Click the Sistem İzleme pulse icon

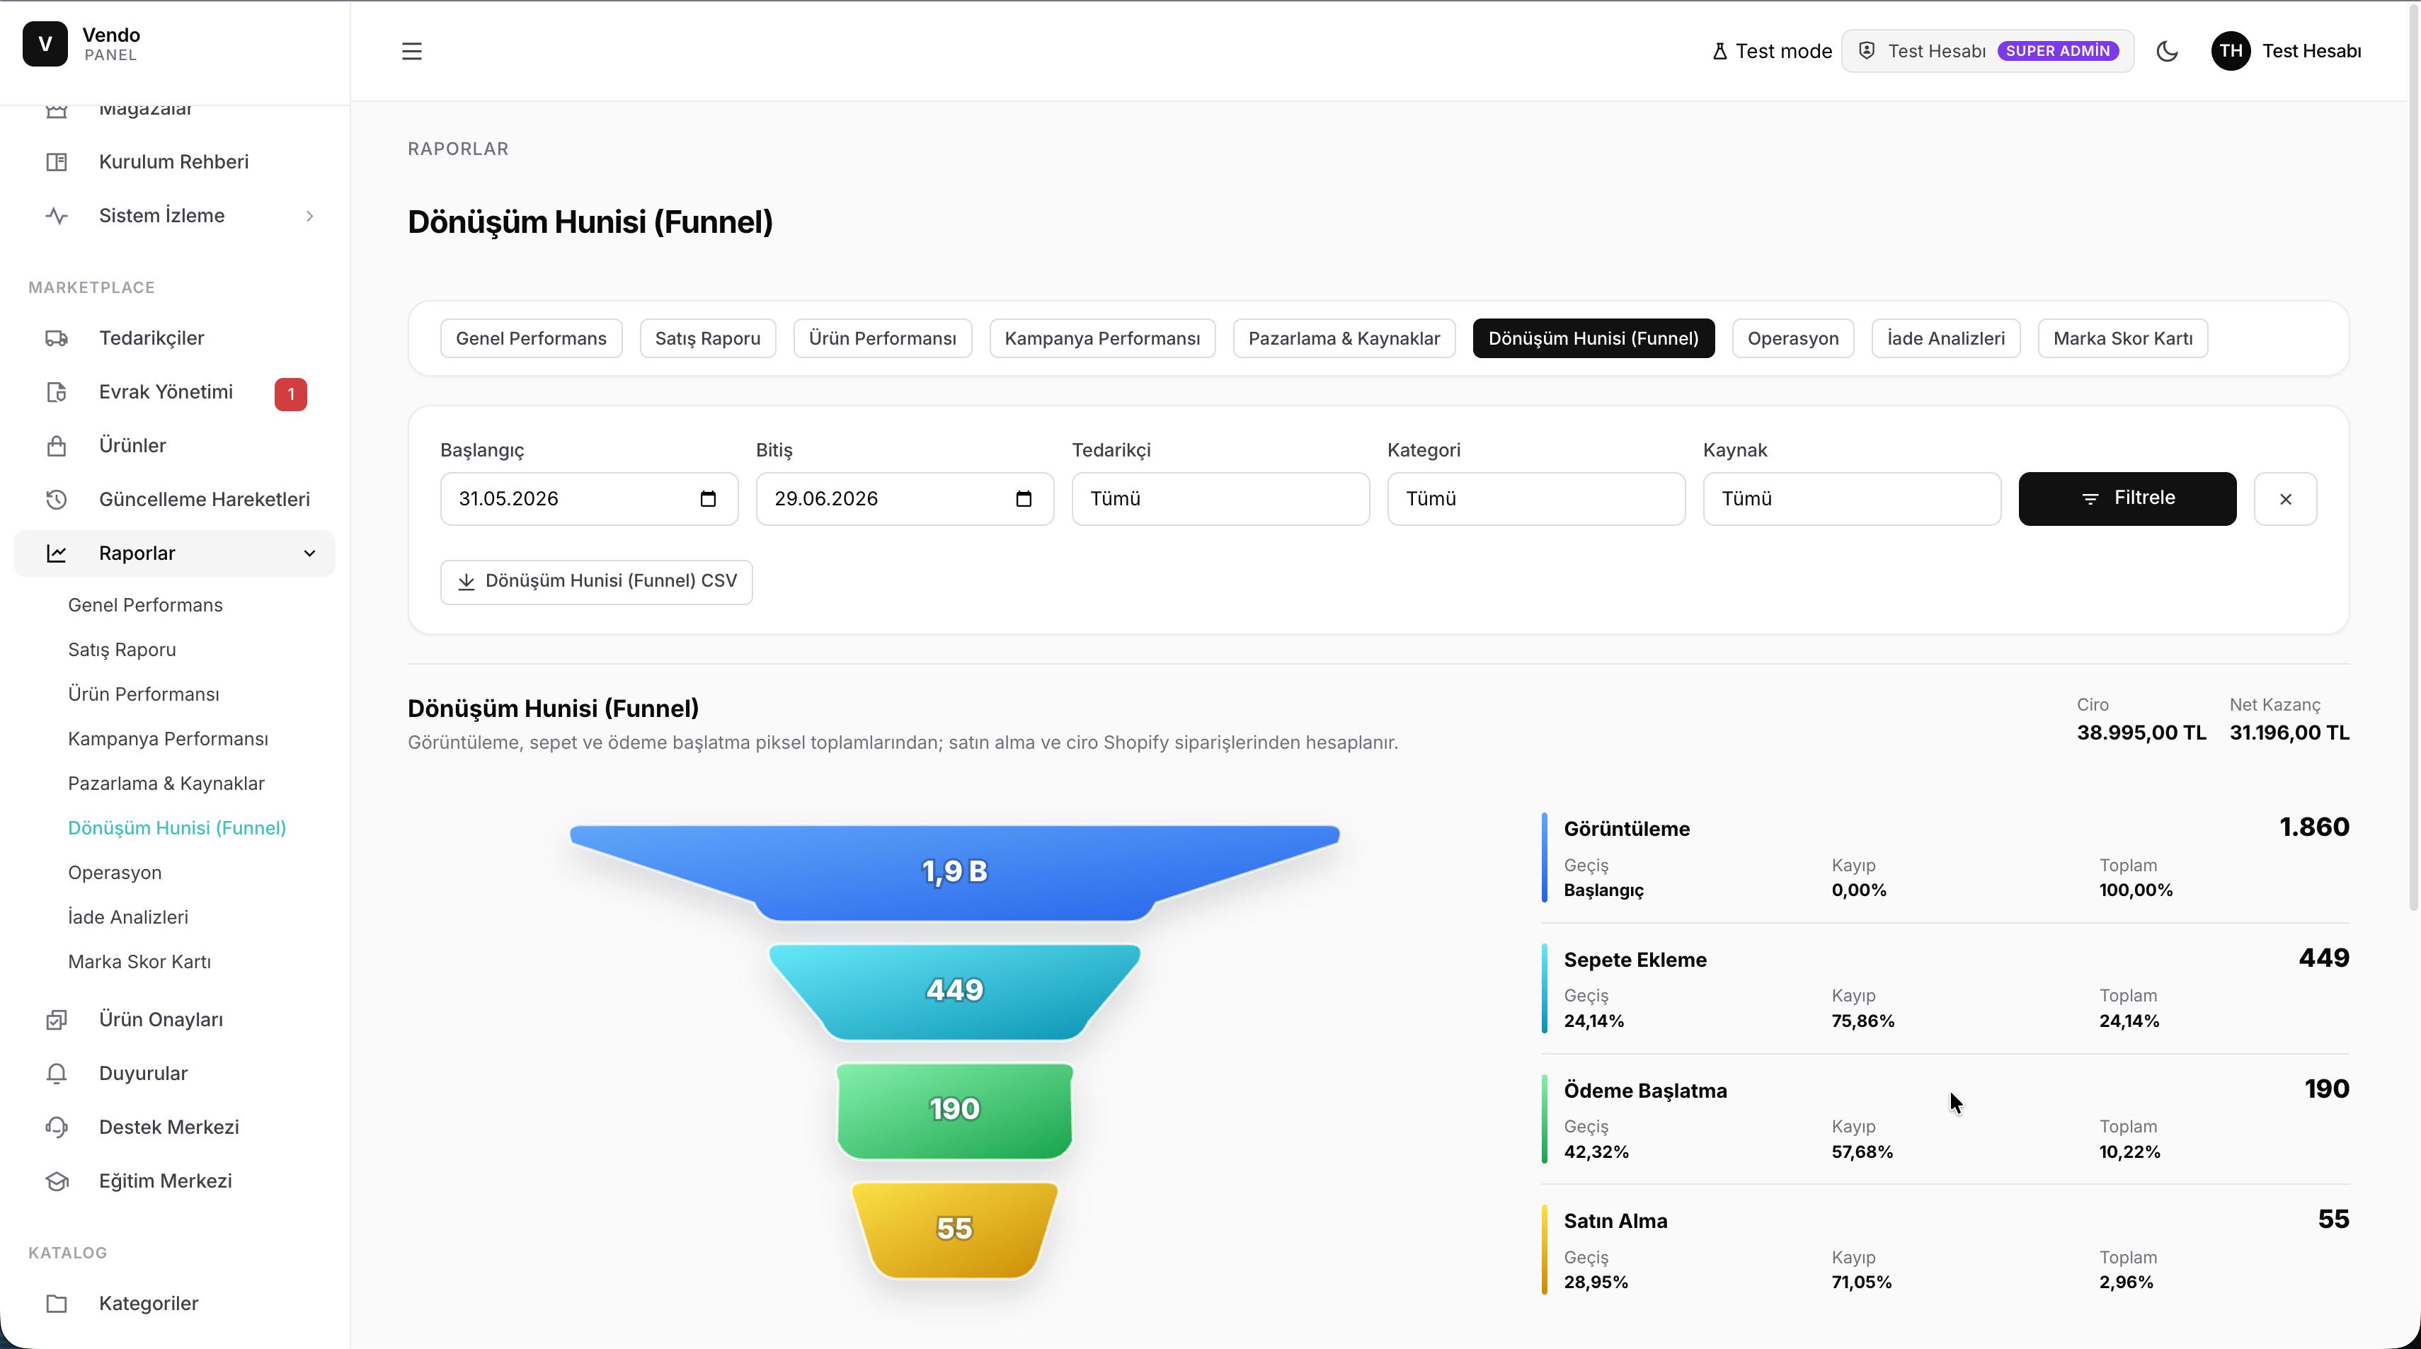pos(57,215)
